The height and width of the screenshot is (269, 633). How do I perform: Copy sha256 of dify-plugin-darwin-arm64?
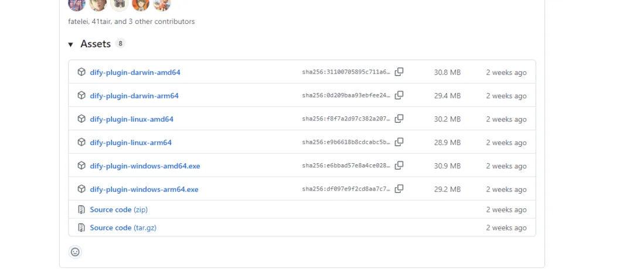click(x=399, y=95)
